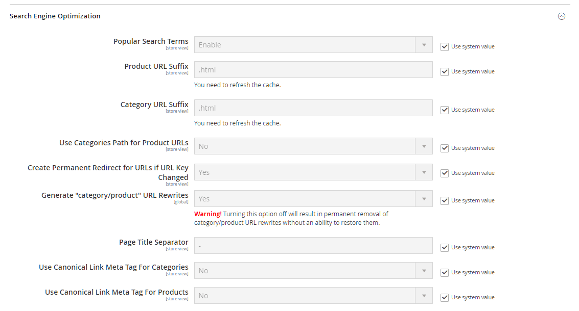Open the Create Permanent Redirect dropdown
This screenshot has height=311, width=579.
tap(313, 172)
